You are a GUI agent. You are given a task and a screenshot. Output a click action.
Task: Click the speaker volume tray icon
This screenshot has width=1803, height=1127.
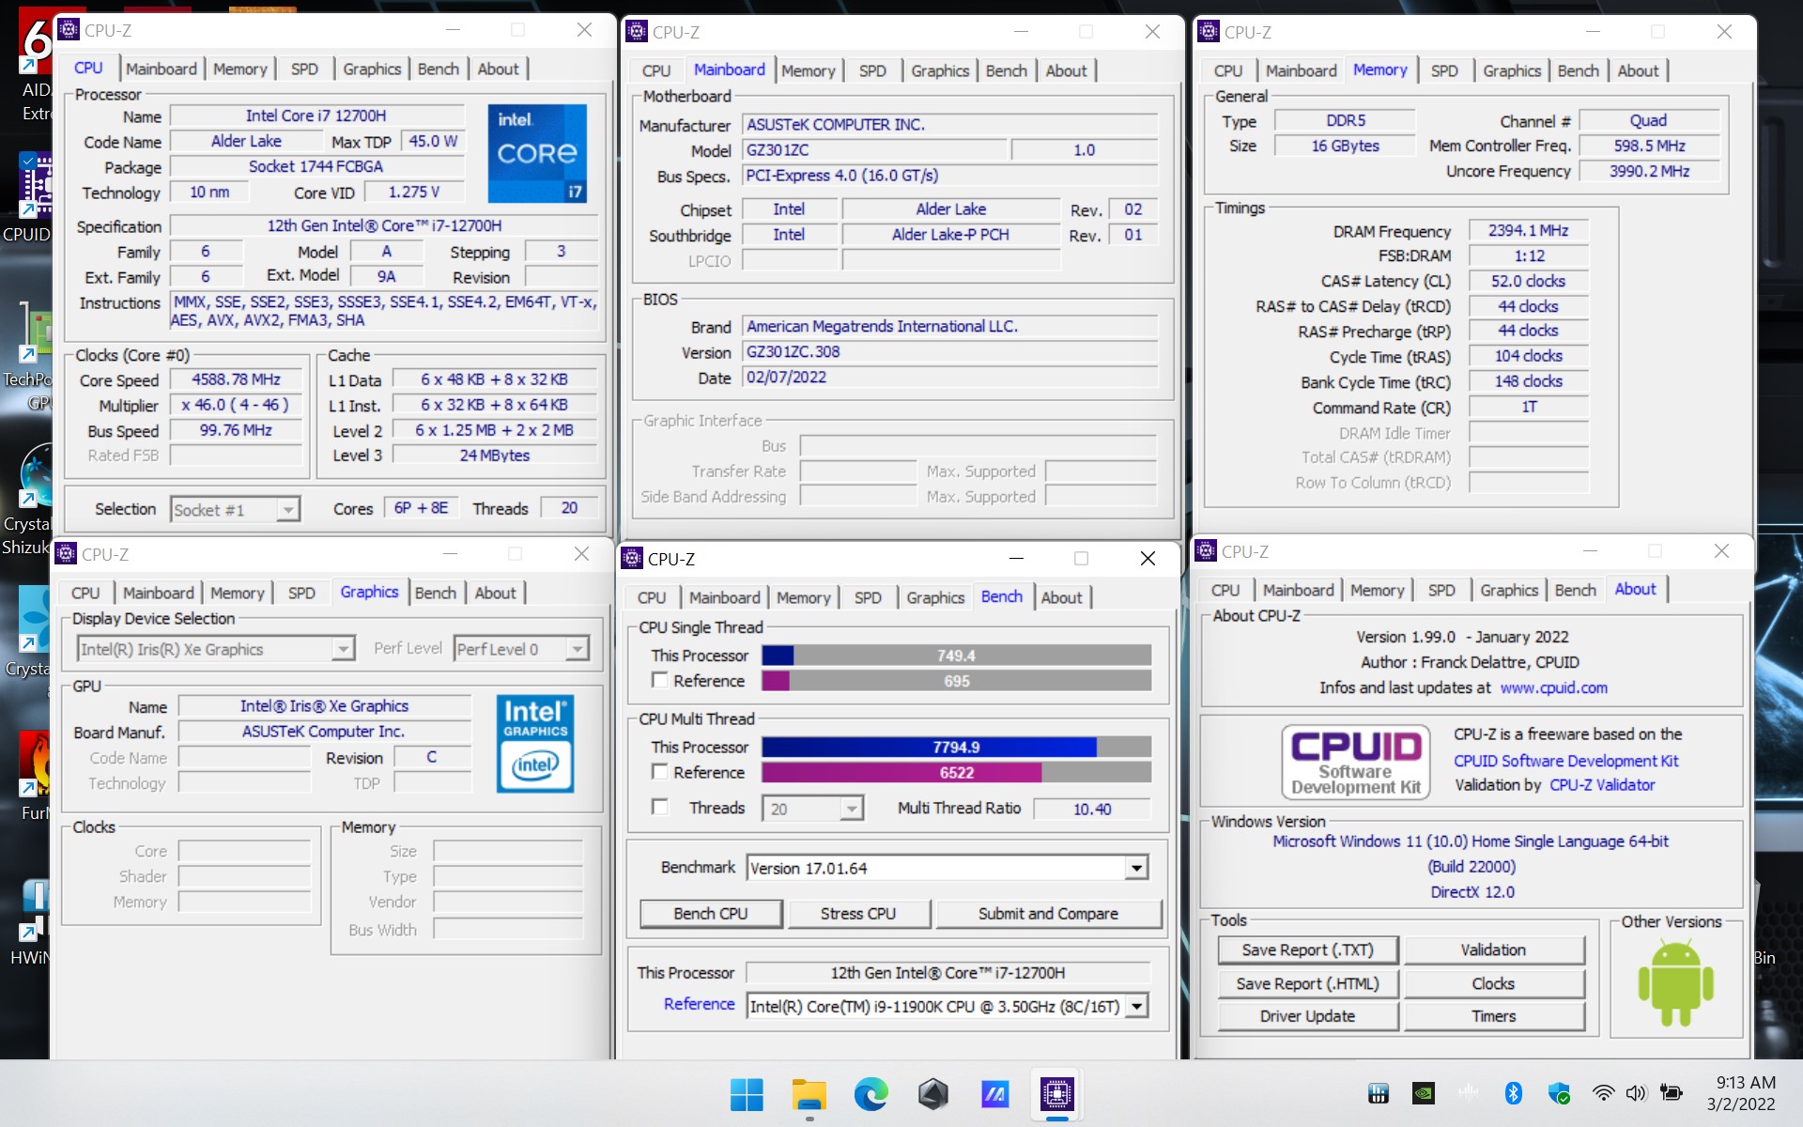point(1636,1093)
